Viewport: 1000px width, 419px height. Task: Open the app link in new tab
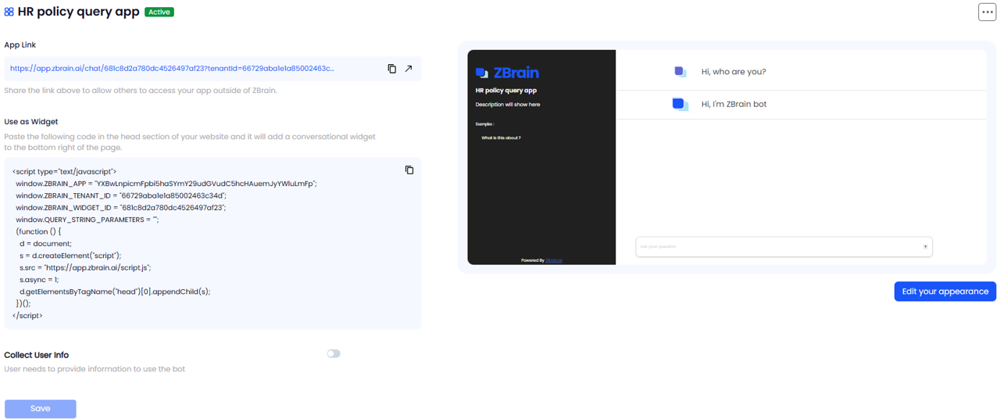pos(409,69)
